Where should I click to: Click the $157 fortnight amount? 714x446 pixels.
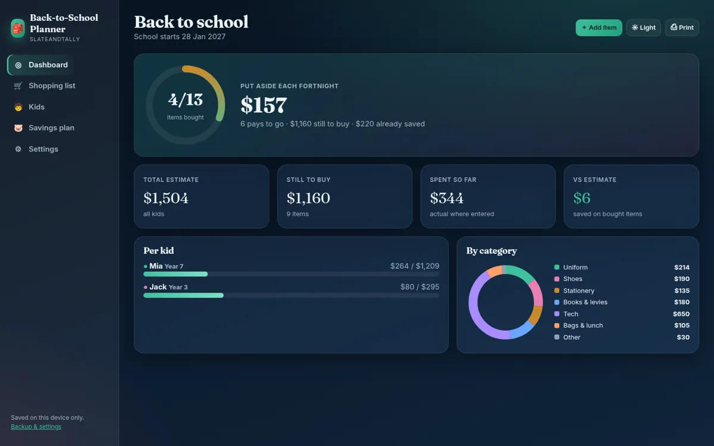(x=264, y=105)
